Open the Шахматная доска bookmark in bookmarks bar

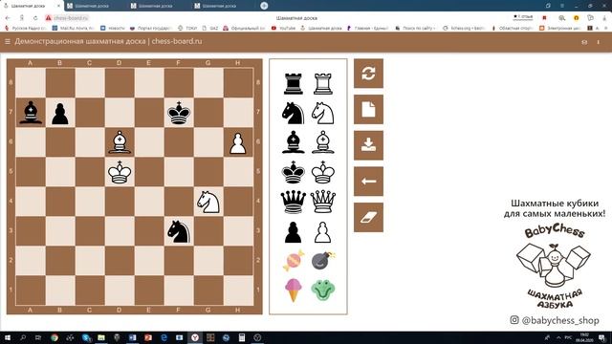pyautogui.click(x=321, y=28)
